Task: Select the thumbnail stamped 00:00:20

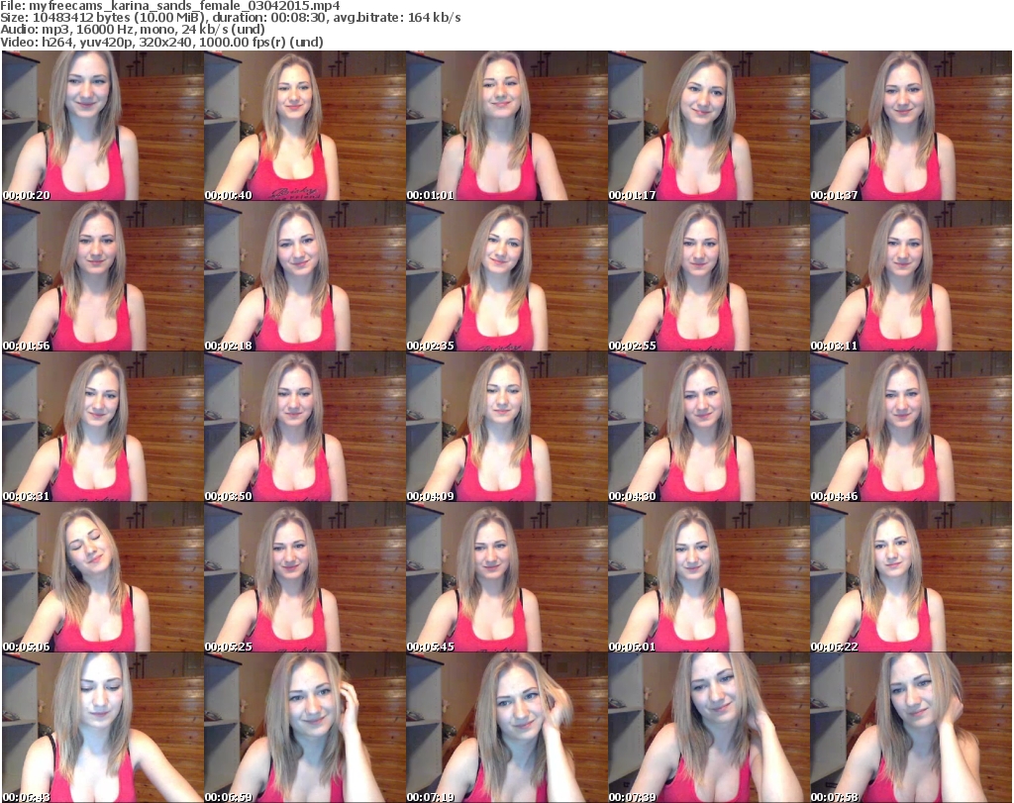Action: coord(103,126)
